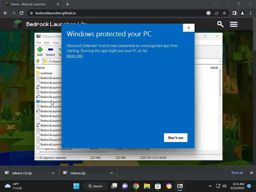Expand options for release (1).zip download
The image size is (256, 192).
tap(53, 173)
